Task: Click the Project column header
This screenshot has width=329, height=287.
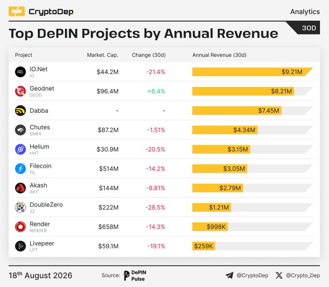Action: point(24,55)
